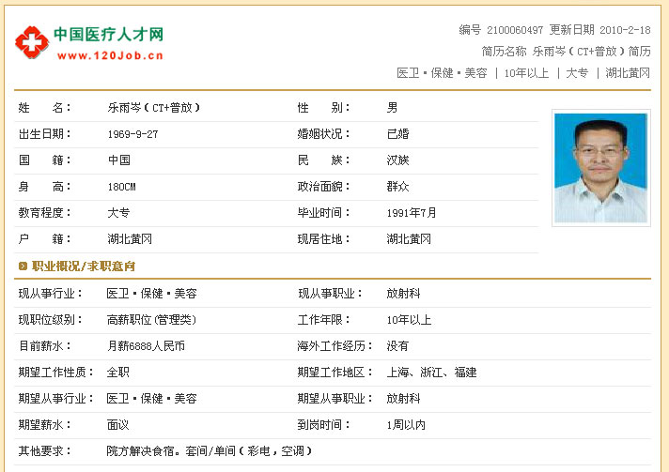Open the www.120Job.cn link

110,55
